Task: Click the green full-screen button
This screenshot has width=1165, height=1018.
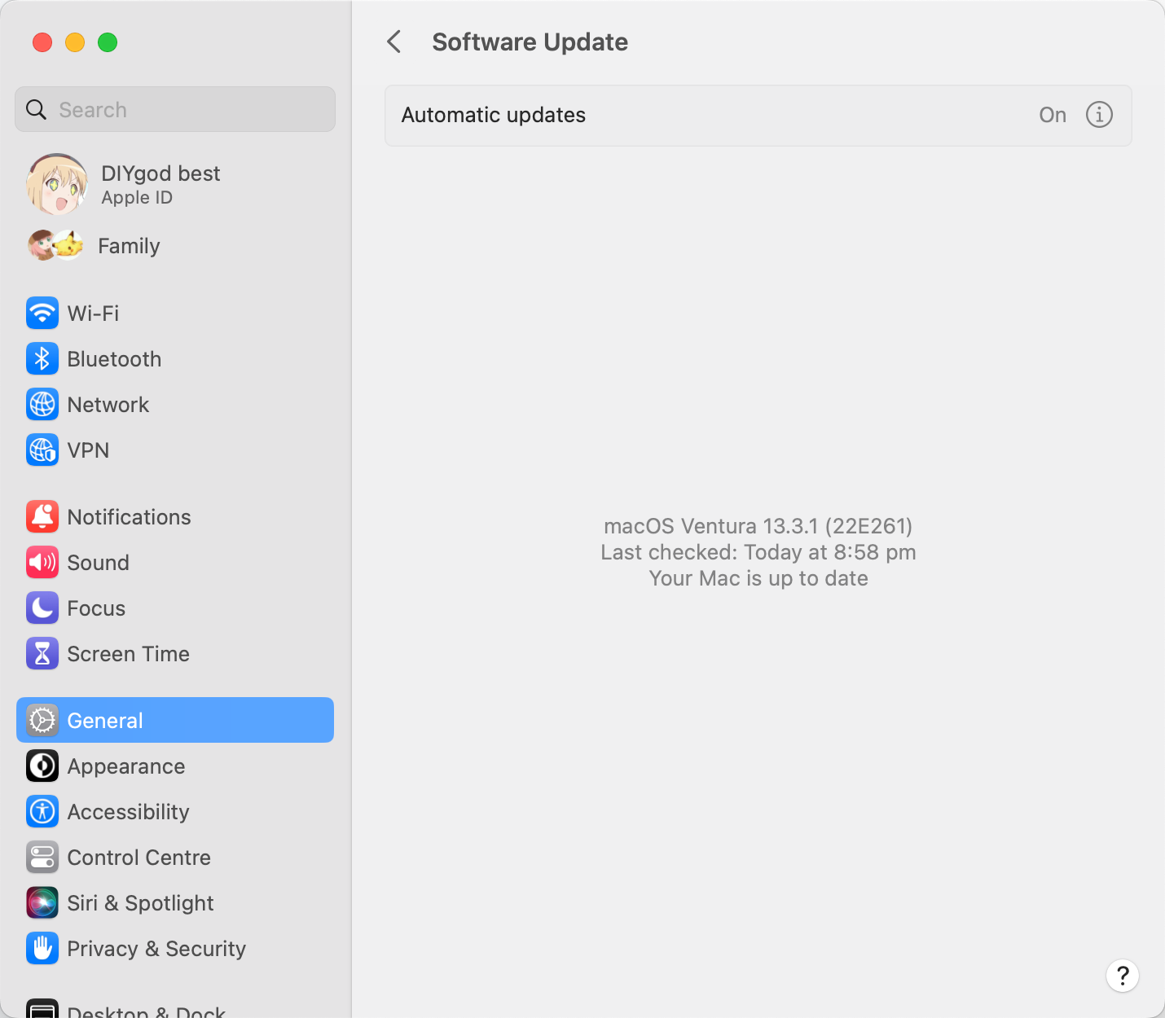Action: [108, 42]
